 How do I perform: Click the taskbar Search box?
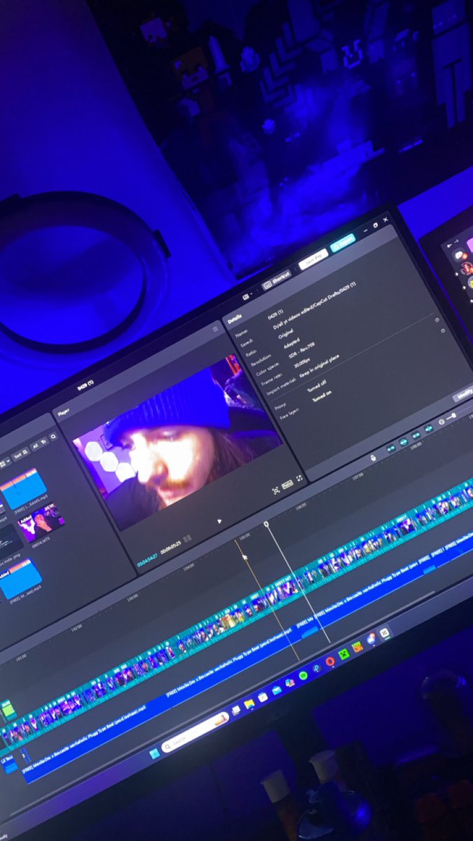tap(196, 732)
